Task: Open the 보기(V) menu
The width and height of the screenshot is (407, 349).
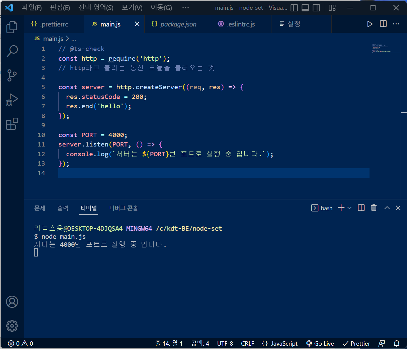Action: 132,7
